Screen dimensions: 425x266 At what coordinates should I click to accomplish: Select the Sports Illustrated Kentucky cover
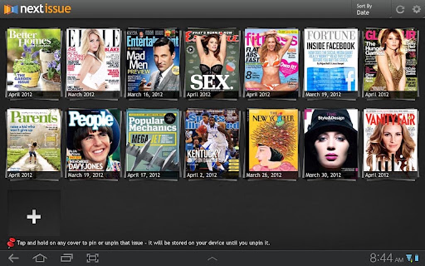click(x=212, y=140)
